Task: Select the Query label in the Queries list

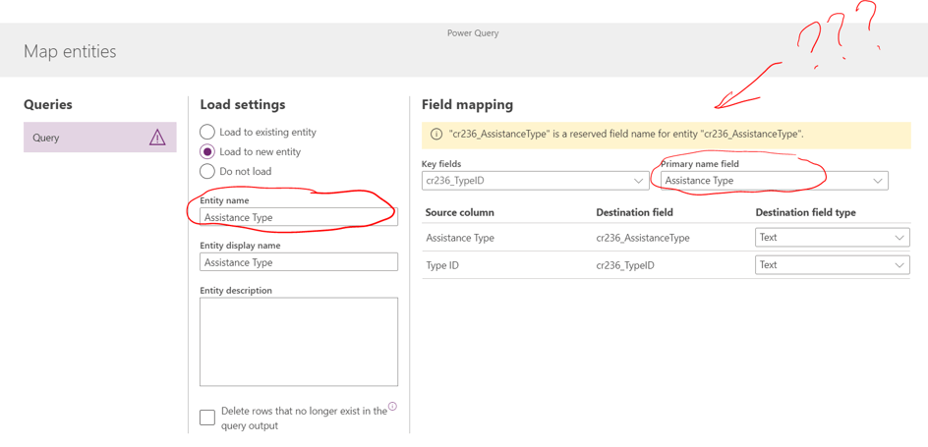Action: [46, 138]
